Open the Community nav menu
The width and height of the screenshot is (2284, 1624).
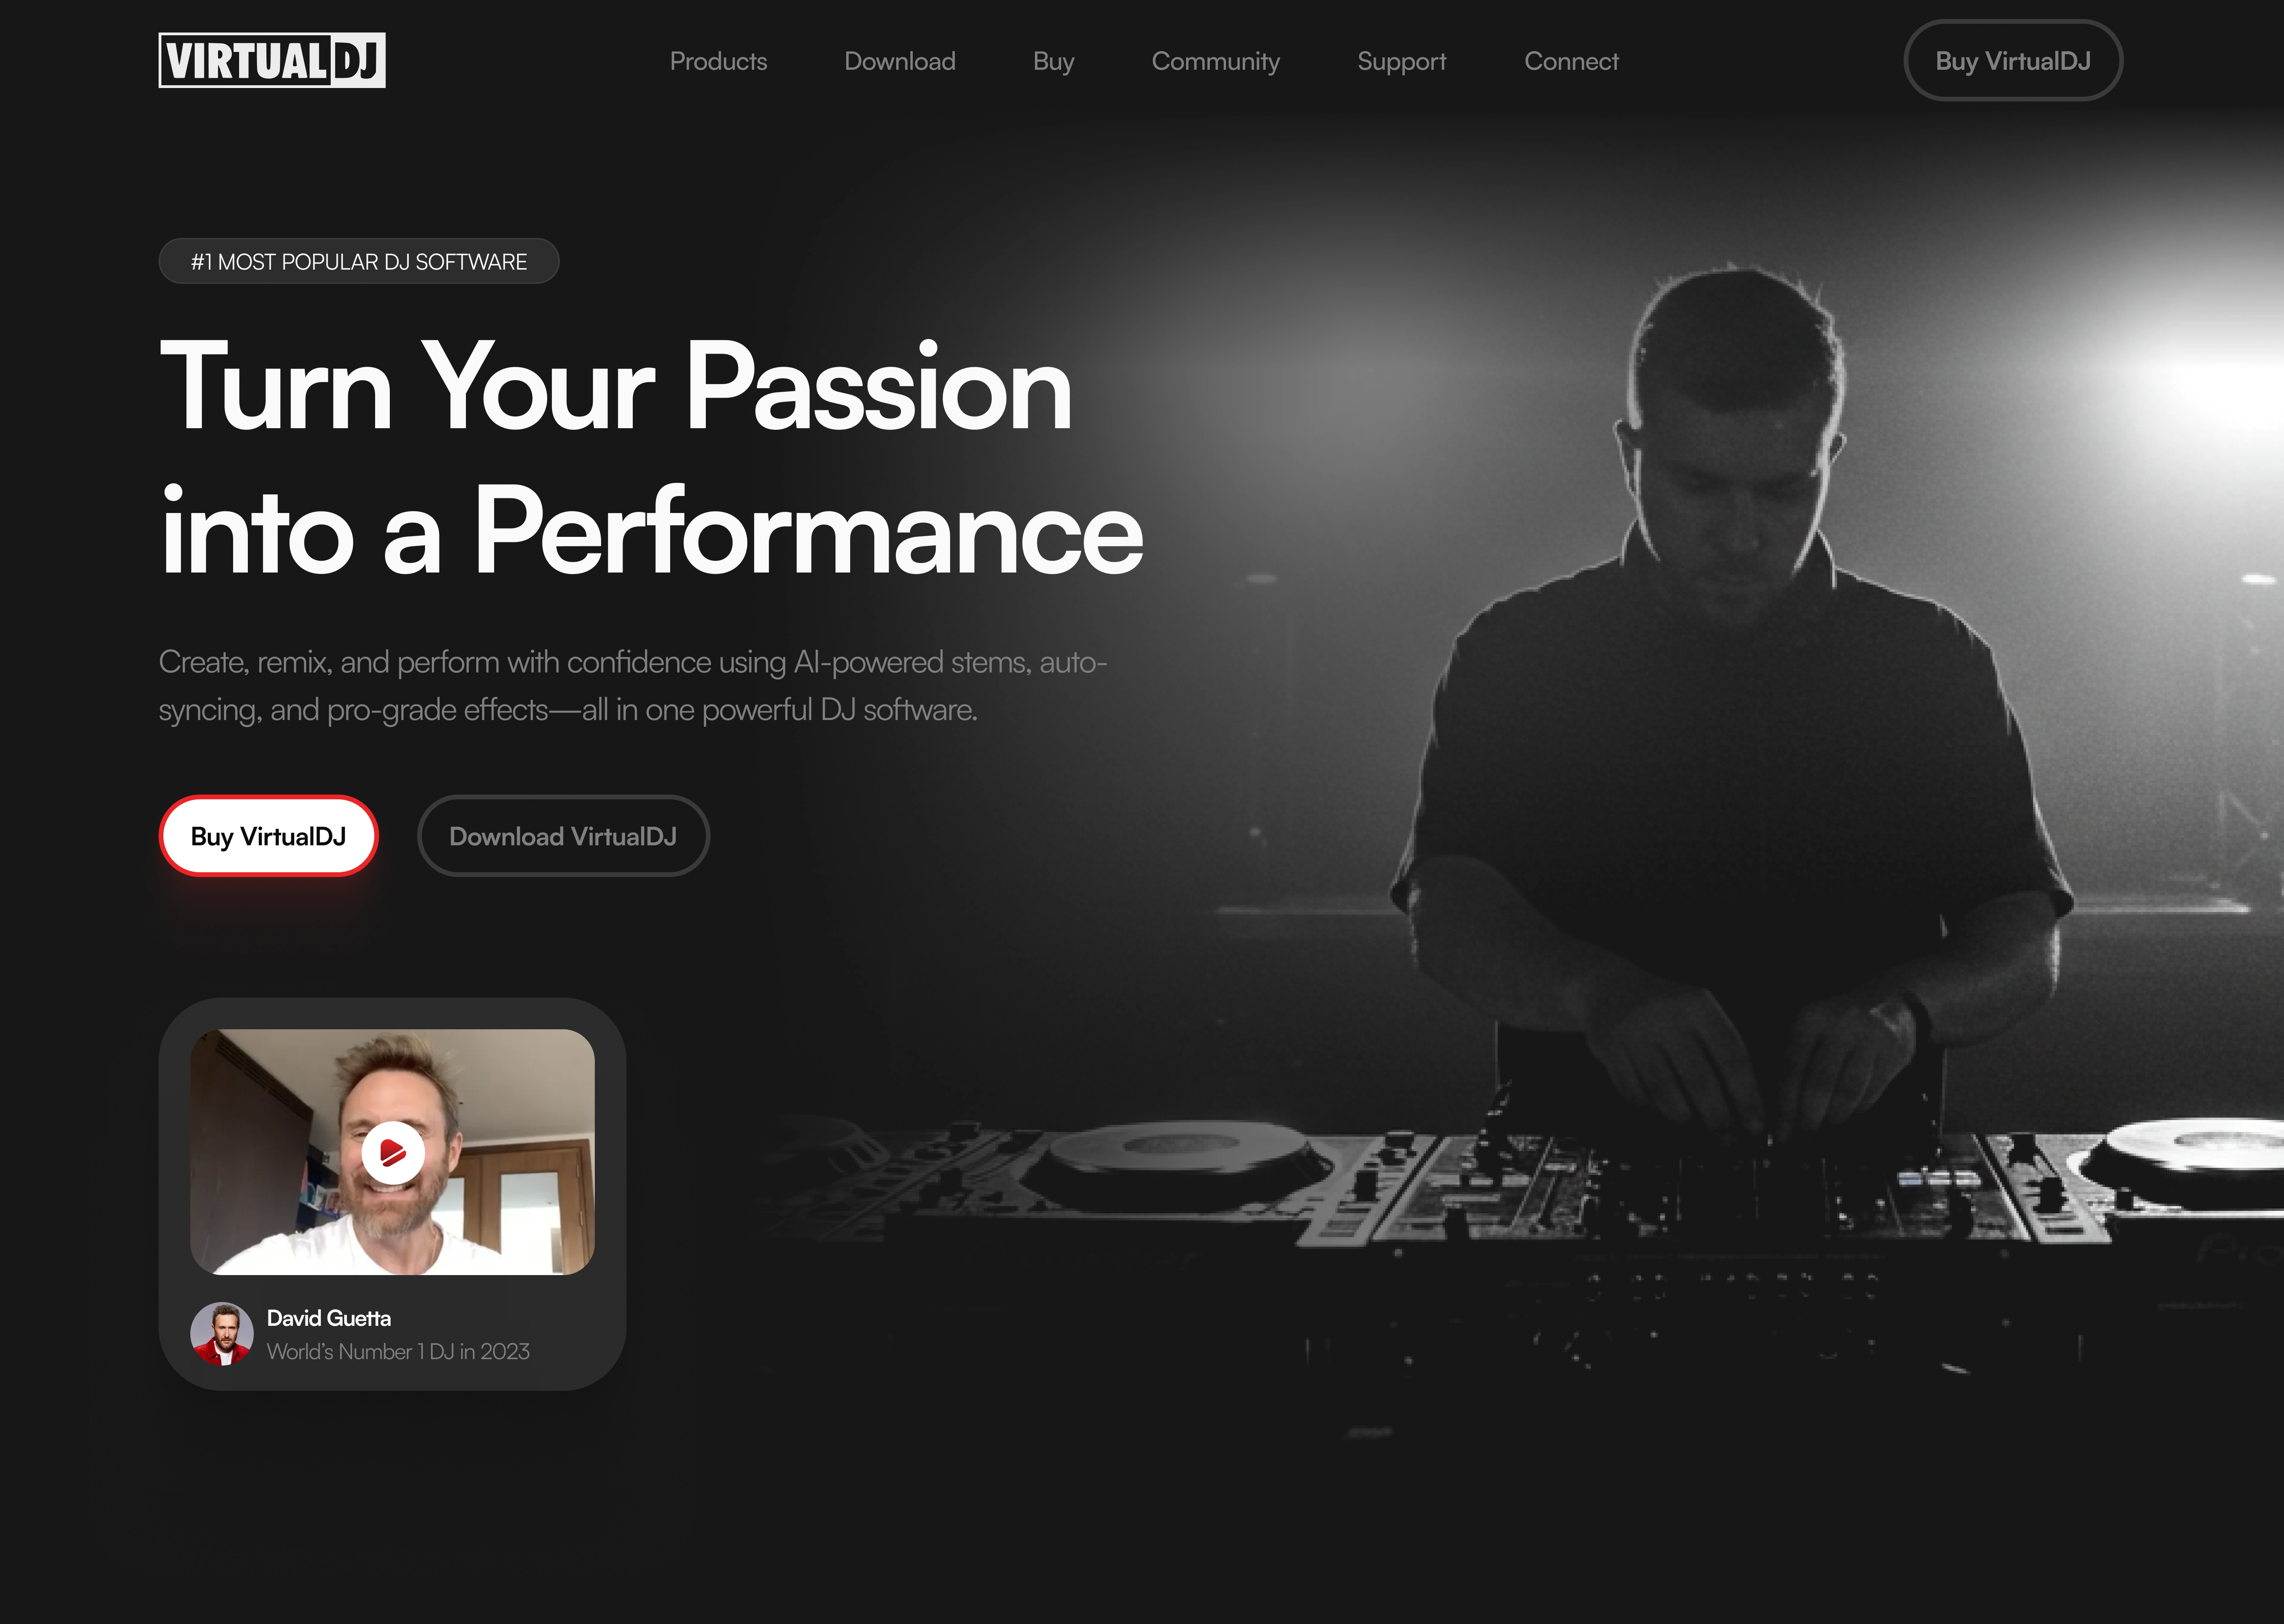coord(1215,61)
